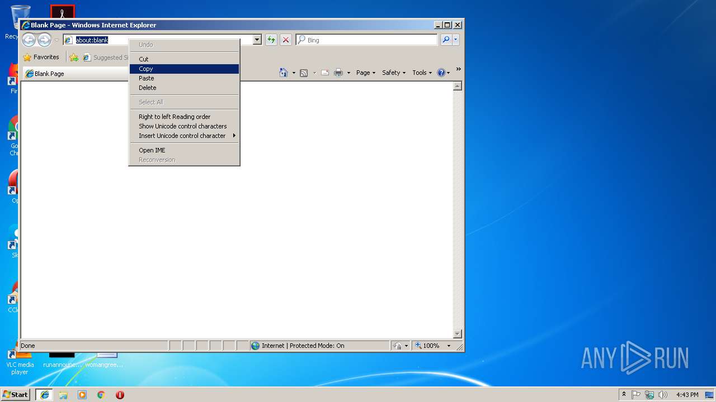The height and width of the screenshot is (402, 716).
Task: Select Delete in context menu
Action: (184, 88)
